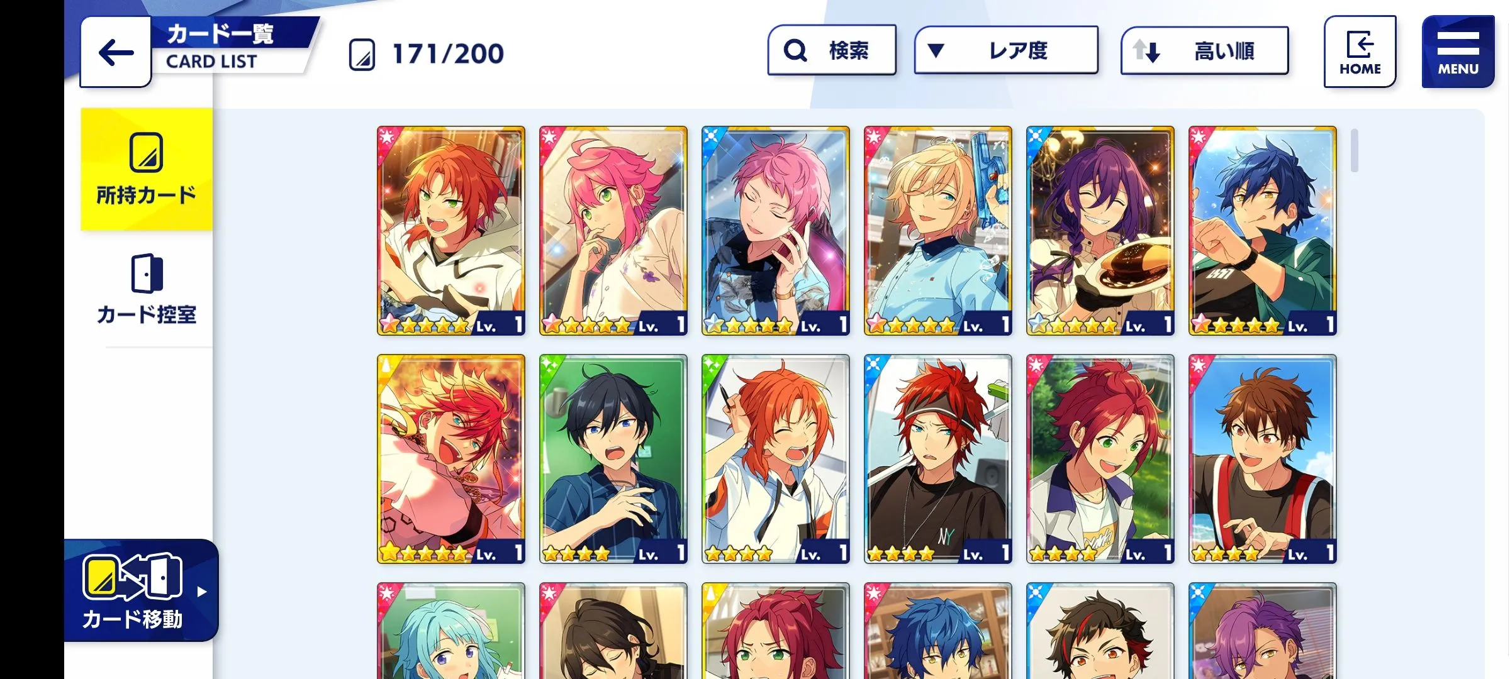This screenshot has height=679, width=1510.
Task: Switch to the カード控室 tab
Action: click(x=147, y=289)
